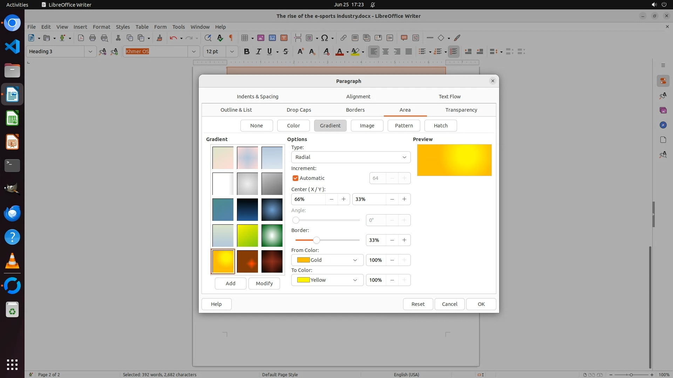Click the Clone Formatting paintbrush icon
Viewport: 673px width, 378px height.
159,38
